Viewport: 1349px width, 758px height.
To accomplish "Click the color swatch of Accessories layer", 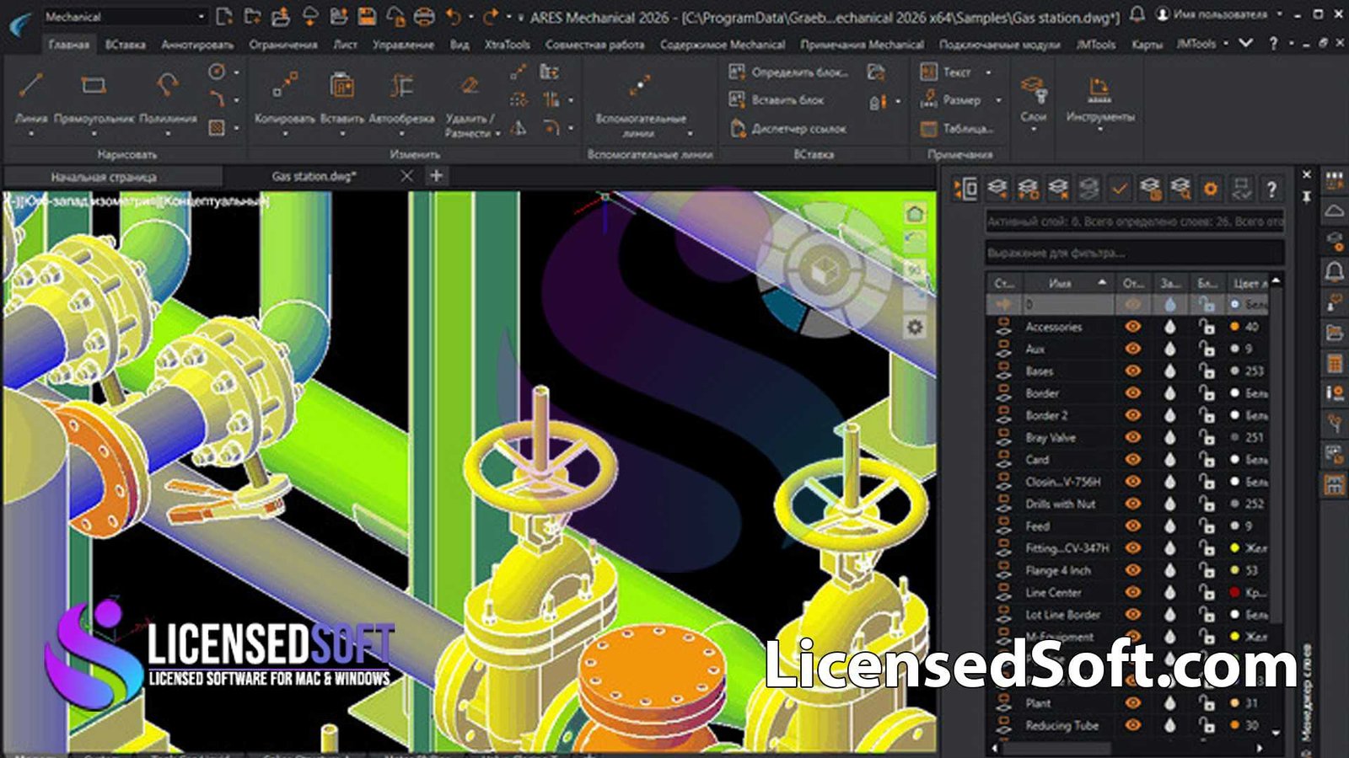I will (1234, 327).
